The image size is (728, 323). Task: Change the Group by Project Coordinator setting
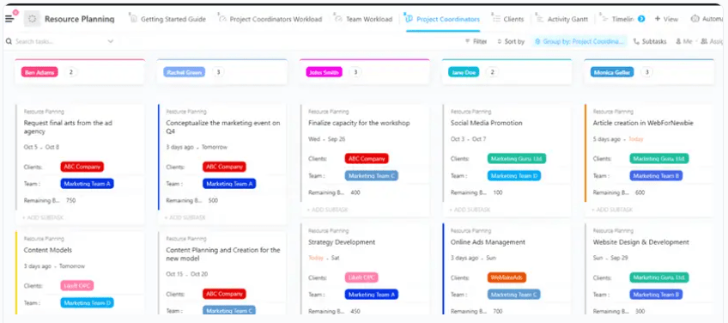tap(579, 41)
